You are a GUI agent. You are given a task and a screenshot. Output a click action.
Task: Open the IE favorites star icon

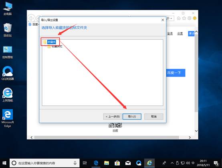184,18
